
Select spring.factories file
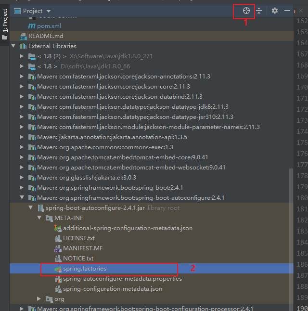(85, 269)
